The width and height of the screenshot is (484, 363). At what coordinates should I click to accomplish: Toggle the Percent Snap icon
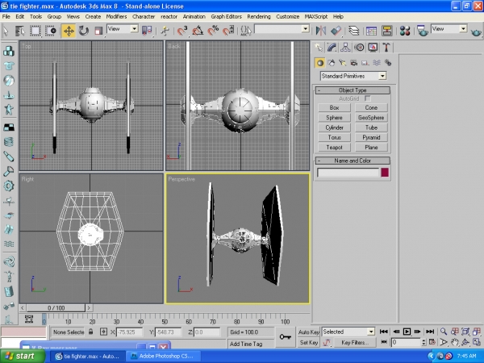click(x=213, y=31)
